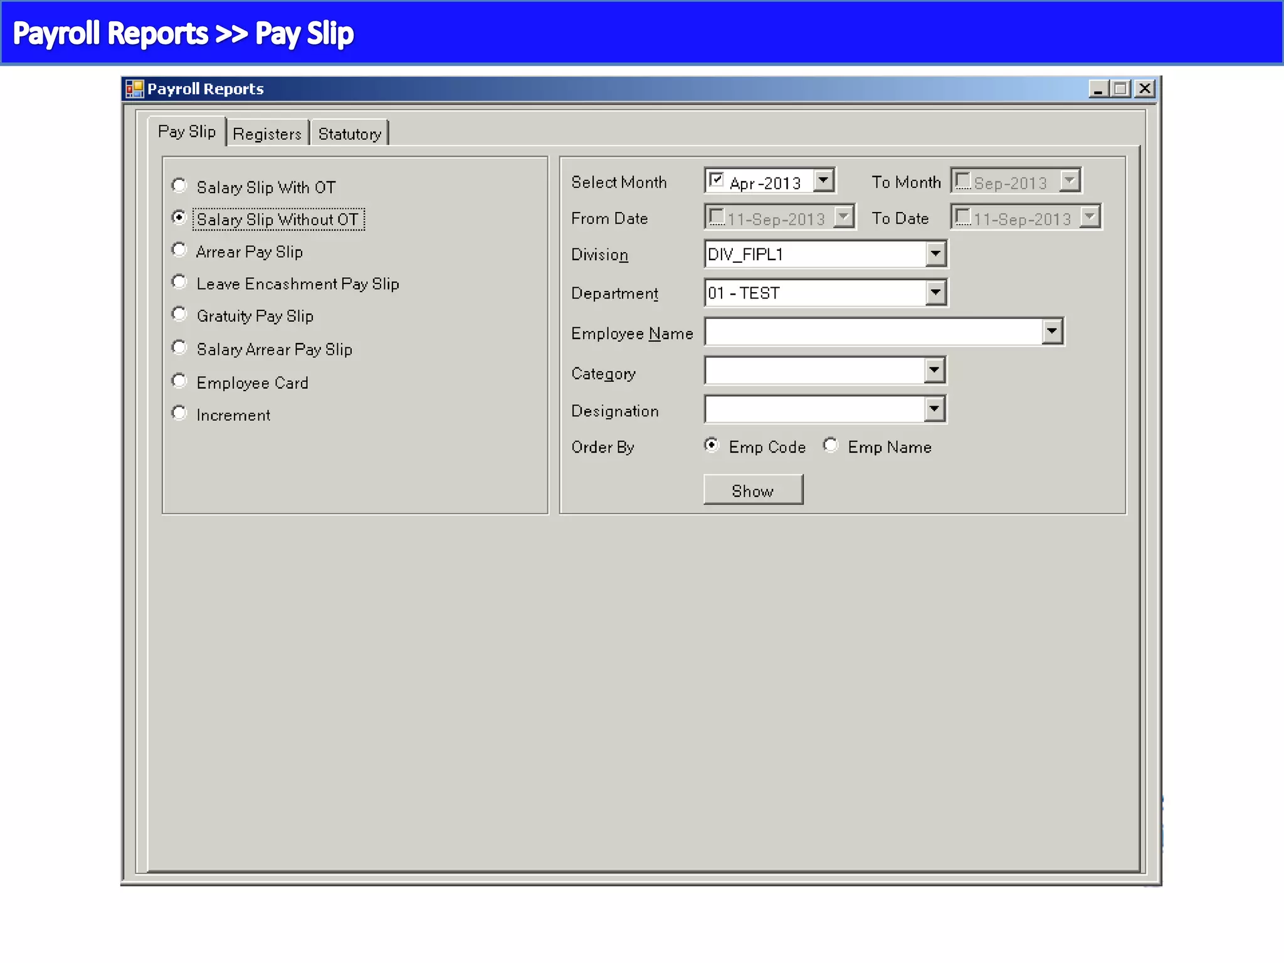Maximize the Payroll Reports window

1121,89
